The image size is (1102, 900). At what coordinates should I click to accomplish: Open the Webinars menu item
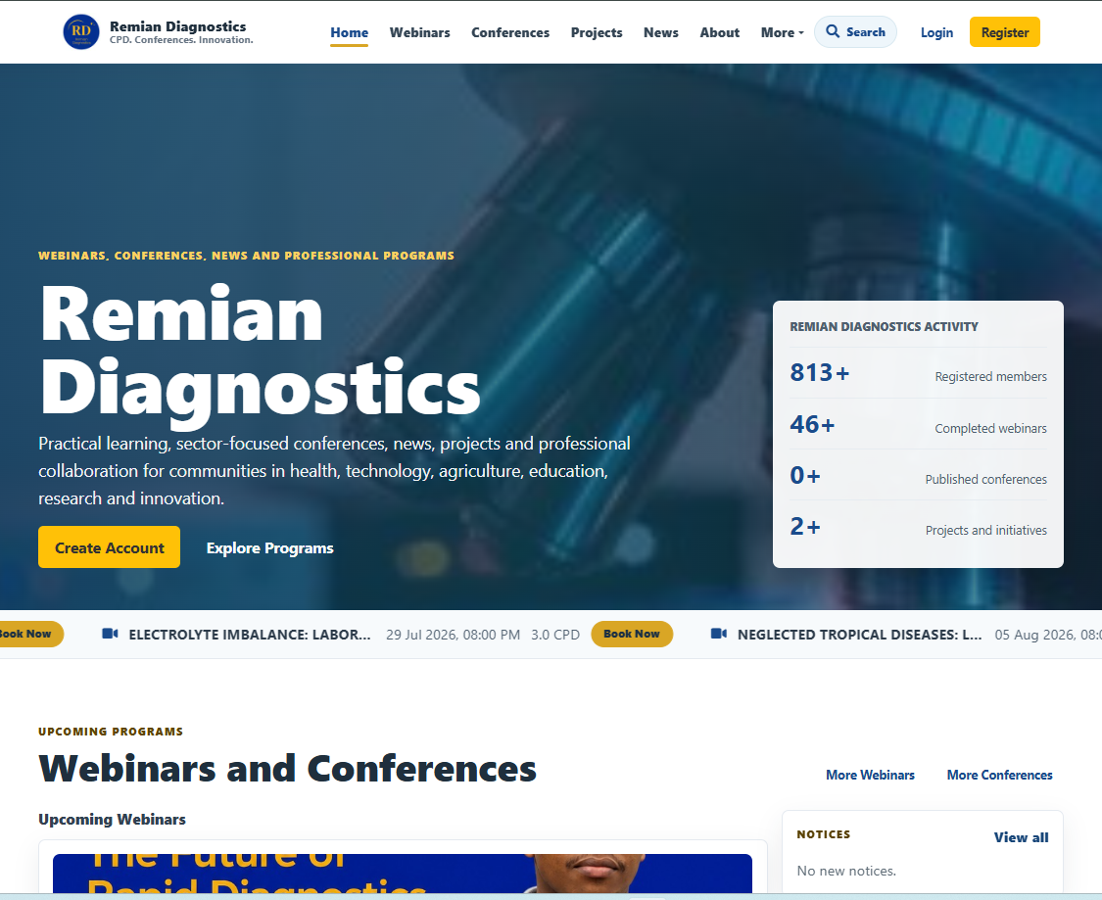419,32
